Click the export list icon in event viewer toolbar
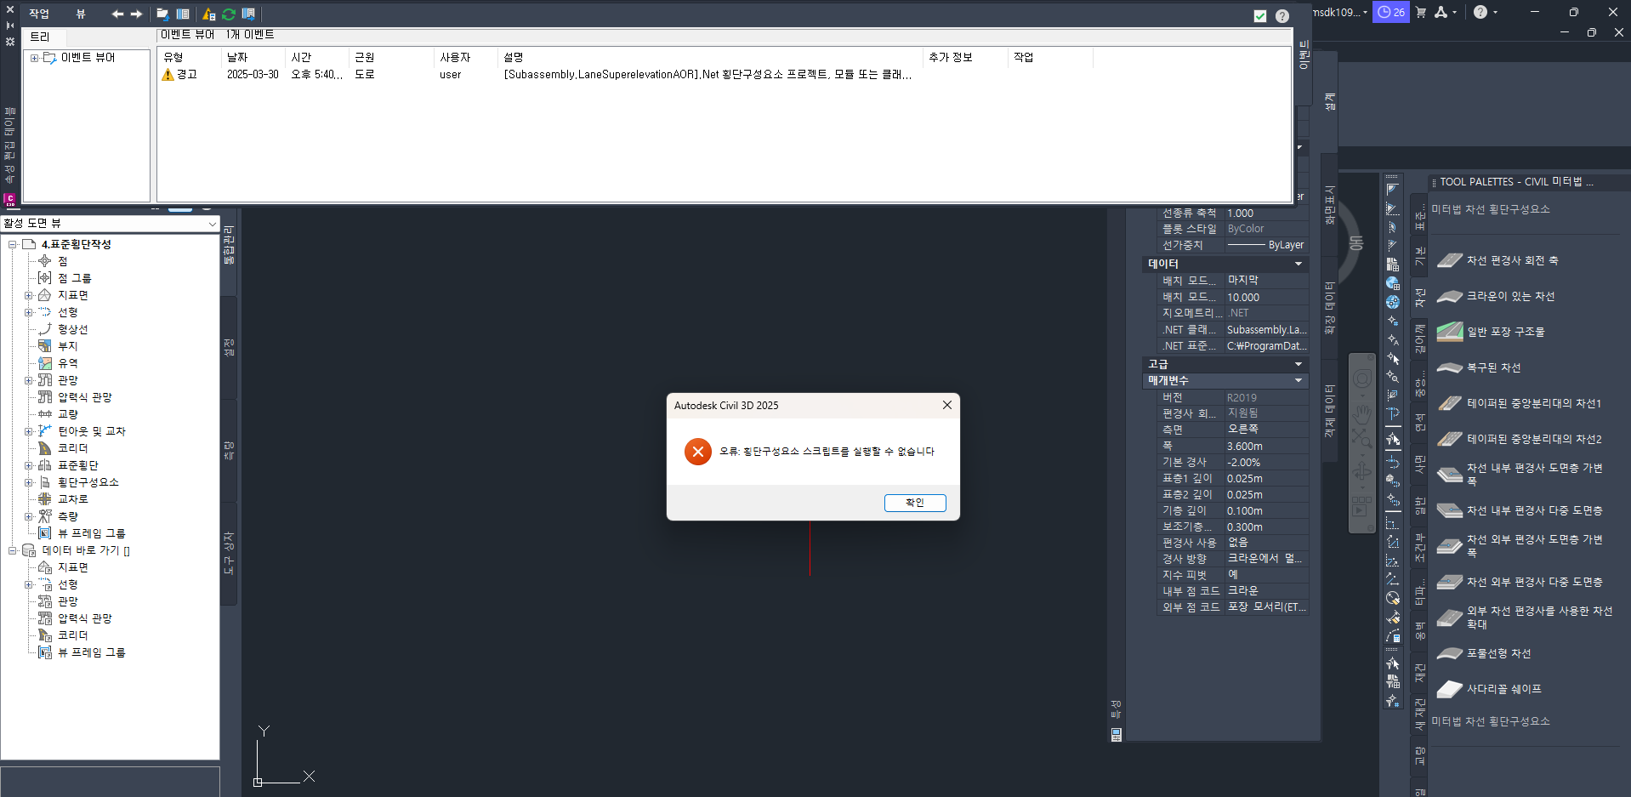 (249, 14)
